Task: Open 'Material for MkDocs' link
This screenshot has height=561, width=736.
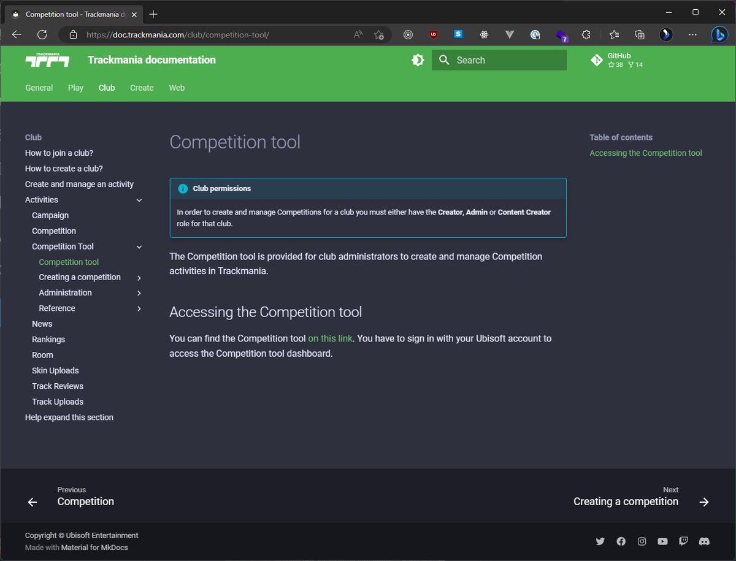Action: coord(94,548)
